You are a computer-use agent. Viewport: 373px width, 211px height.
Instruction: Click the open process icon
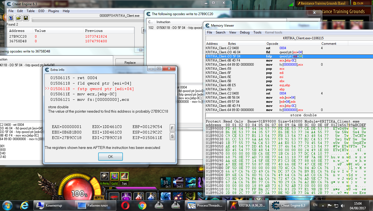tap(11, 18)
